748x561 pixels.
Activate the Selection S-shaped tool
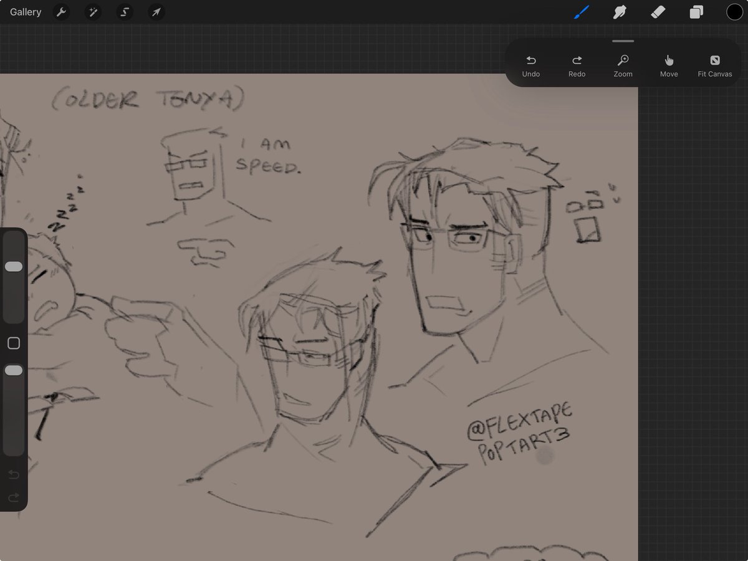pyautogui.click(x=125, y=12)
